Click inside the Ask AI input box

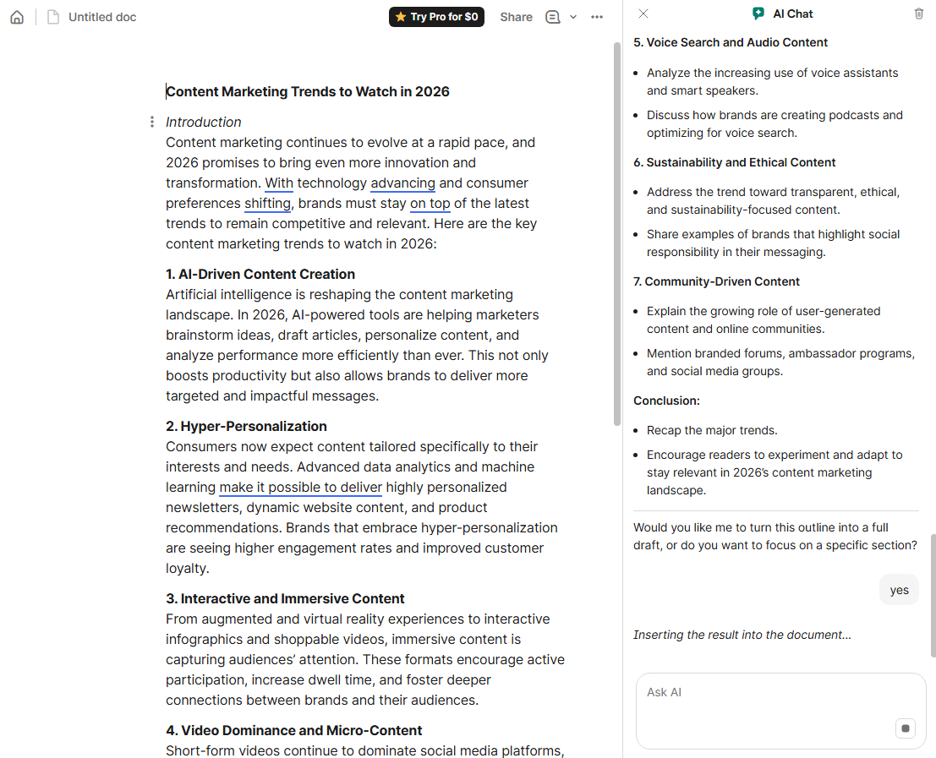tap(761, 693)
